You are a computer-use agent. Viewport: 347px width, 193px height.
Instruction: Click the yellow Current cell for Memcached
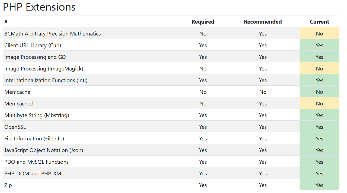[x=319, y=104]
